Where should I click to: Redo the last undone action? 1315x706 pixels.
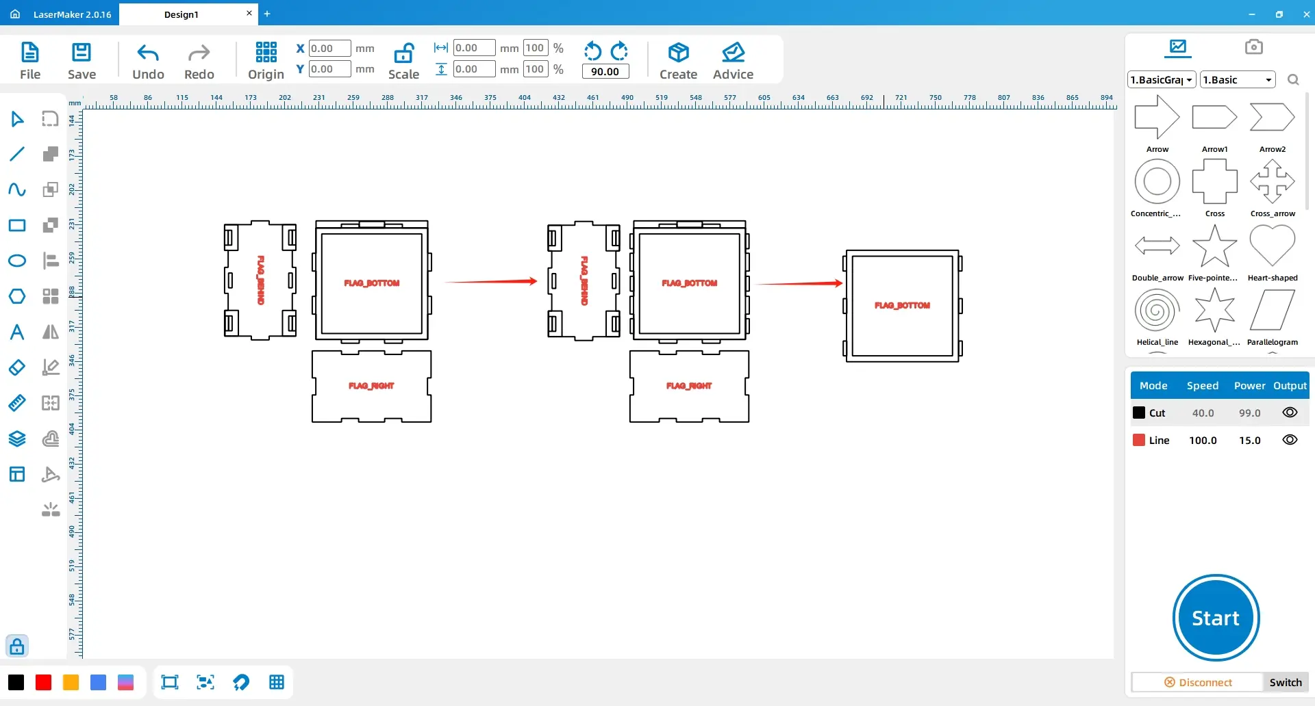tap(199, 61)
